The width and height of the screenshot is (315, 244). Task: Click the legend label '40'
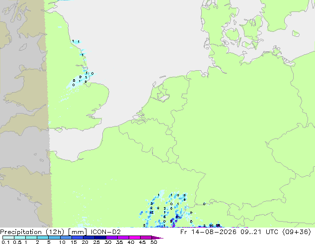click(x=131, y=242)
